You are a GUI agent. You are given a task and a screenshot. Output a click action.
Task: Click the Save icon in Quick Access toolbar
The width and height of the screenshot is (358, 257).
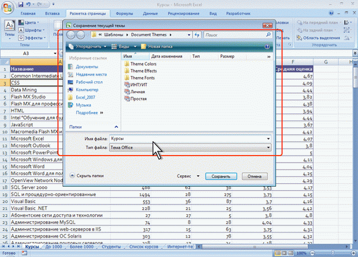point(21,5)
